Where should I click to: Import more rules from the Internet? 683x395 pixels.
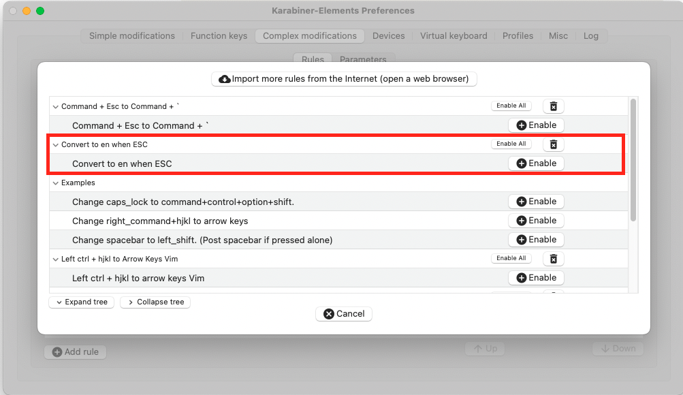[344, 79]
